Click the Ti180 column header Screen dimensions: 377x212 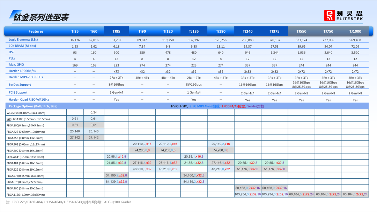221,31
